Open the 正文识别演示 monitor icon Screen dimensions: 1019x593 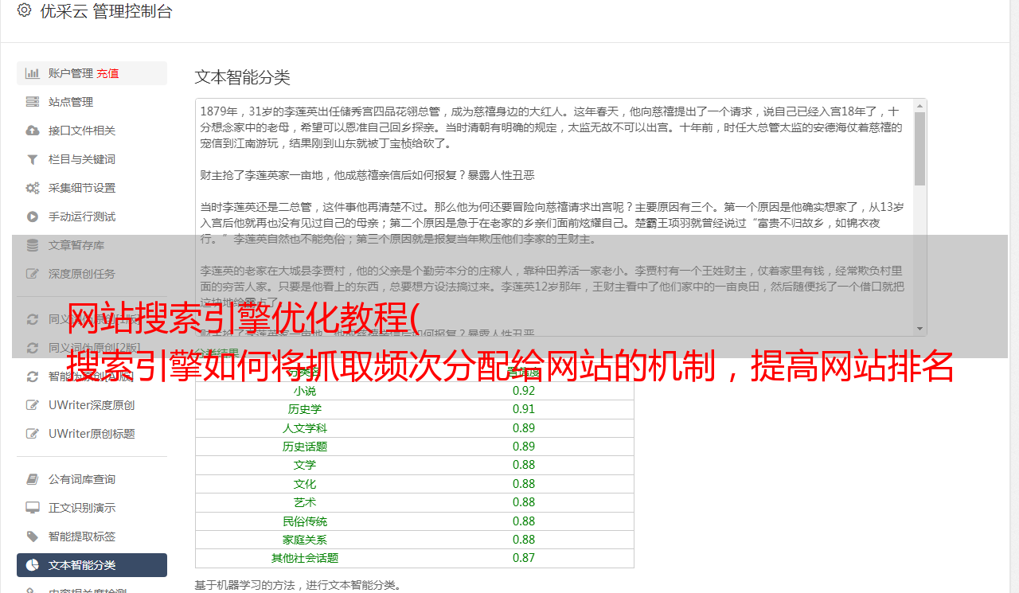[33, 508]
